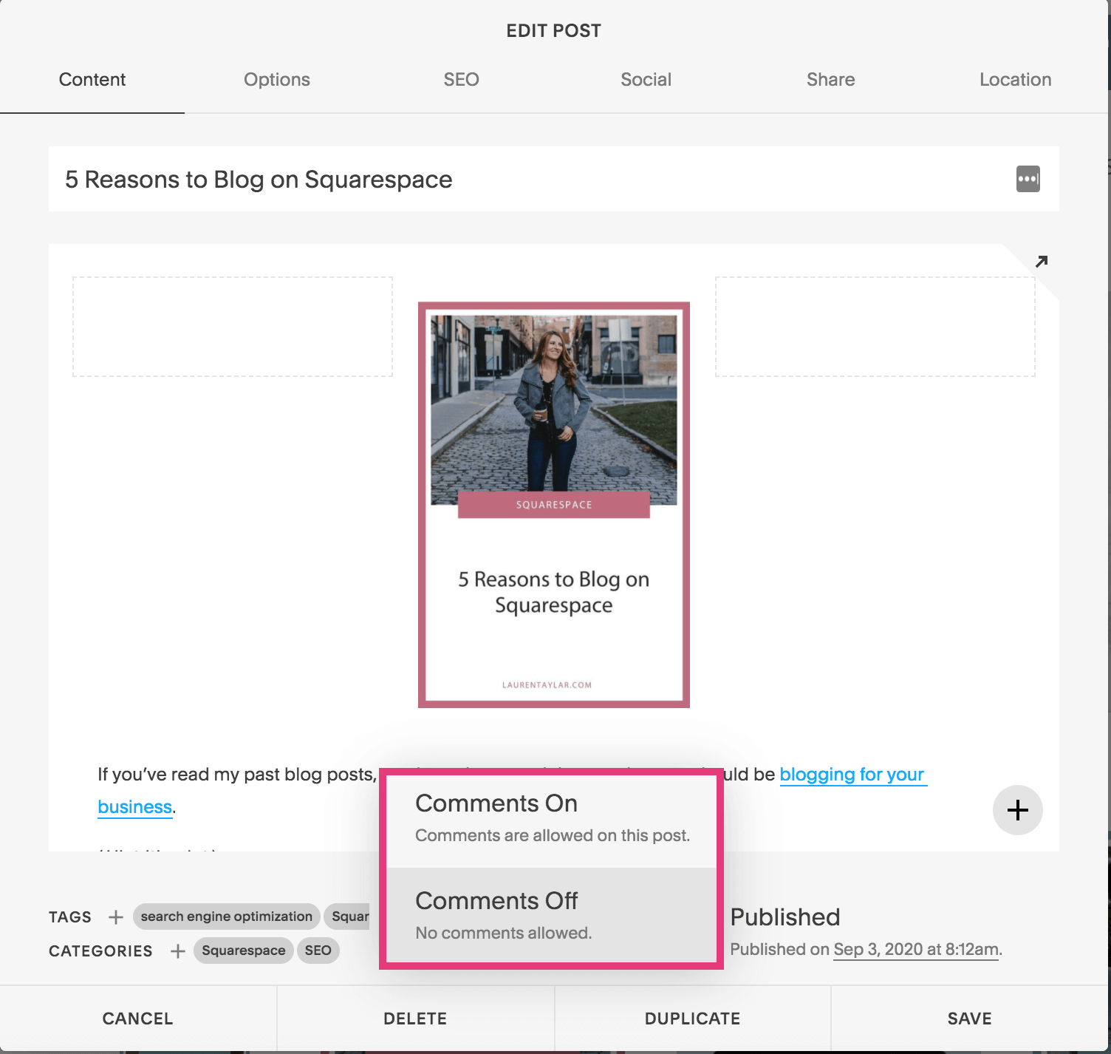Open the SEO tab
Image resolution: width=1111 pixels, height=1054 pixels.
click(462, 80)
